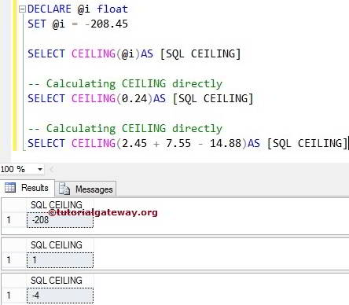Select the -208 result cell

(60, 220)
